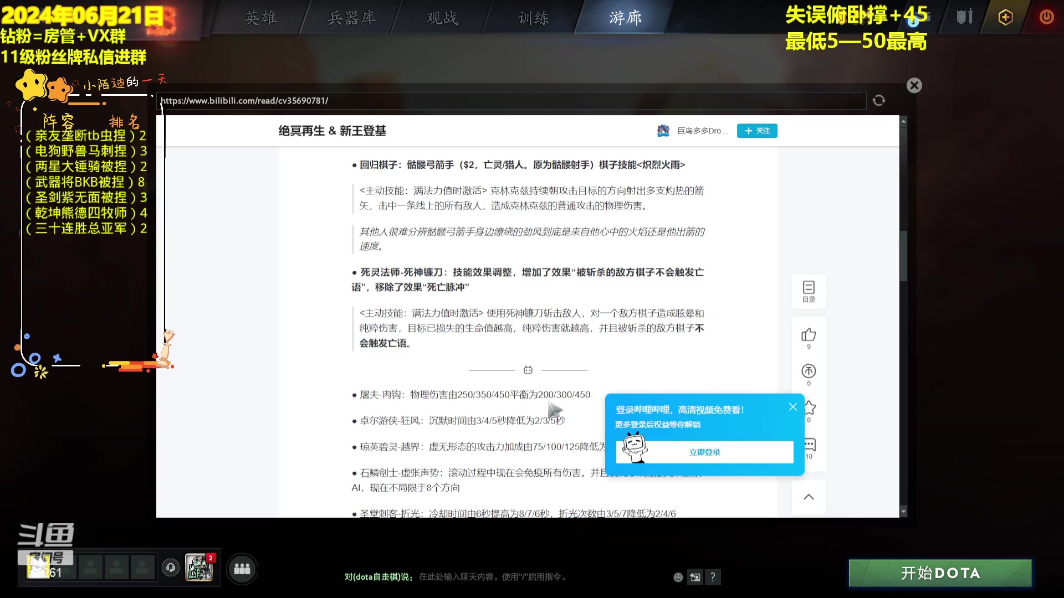Click the LSP guild avatar with badge

(199, 568)
